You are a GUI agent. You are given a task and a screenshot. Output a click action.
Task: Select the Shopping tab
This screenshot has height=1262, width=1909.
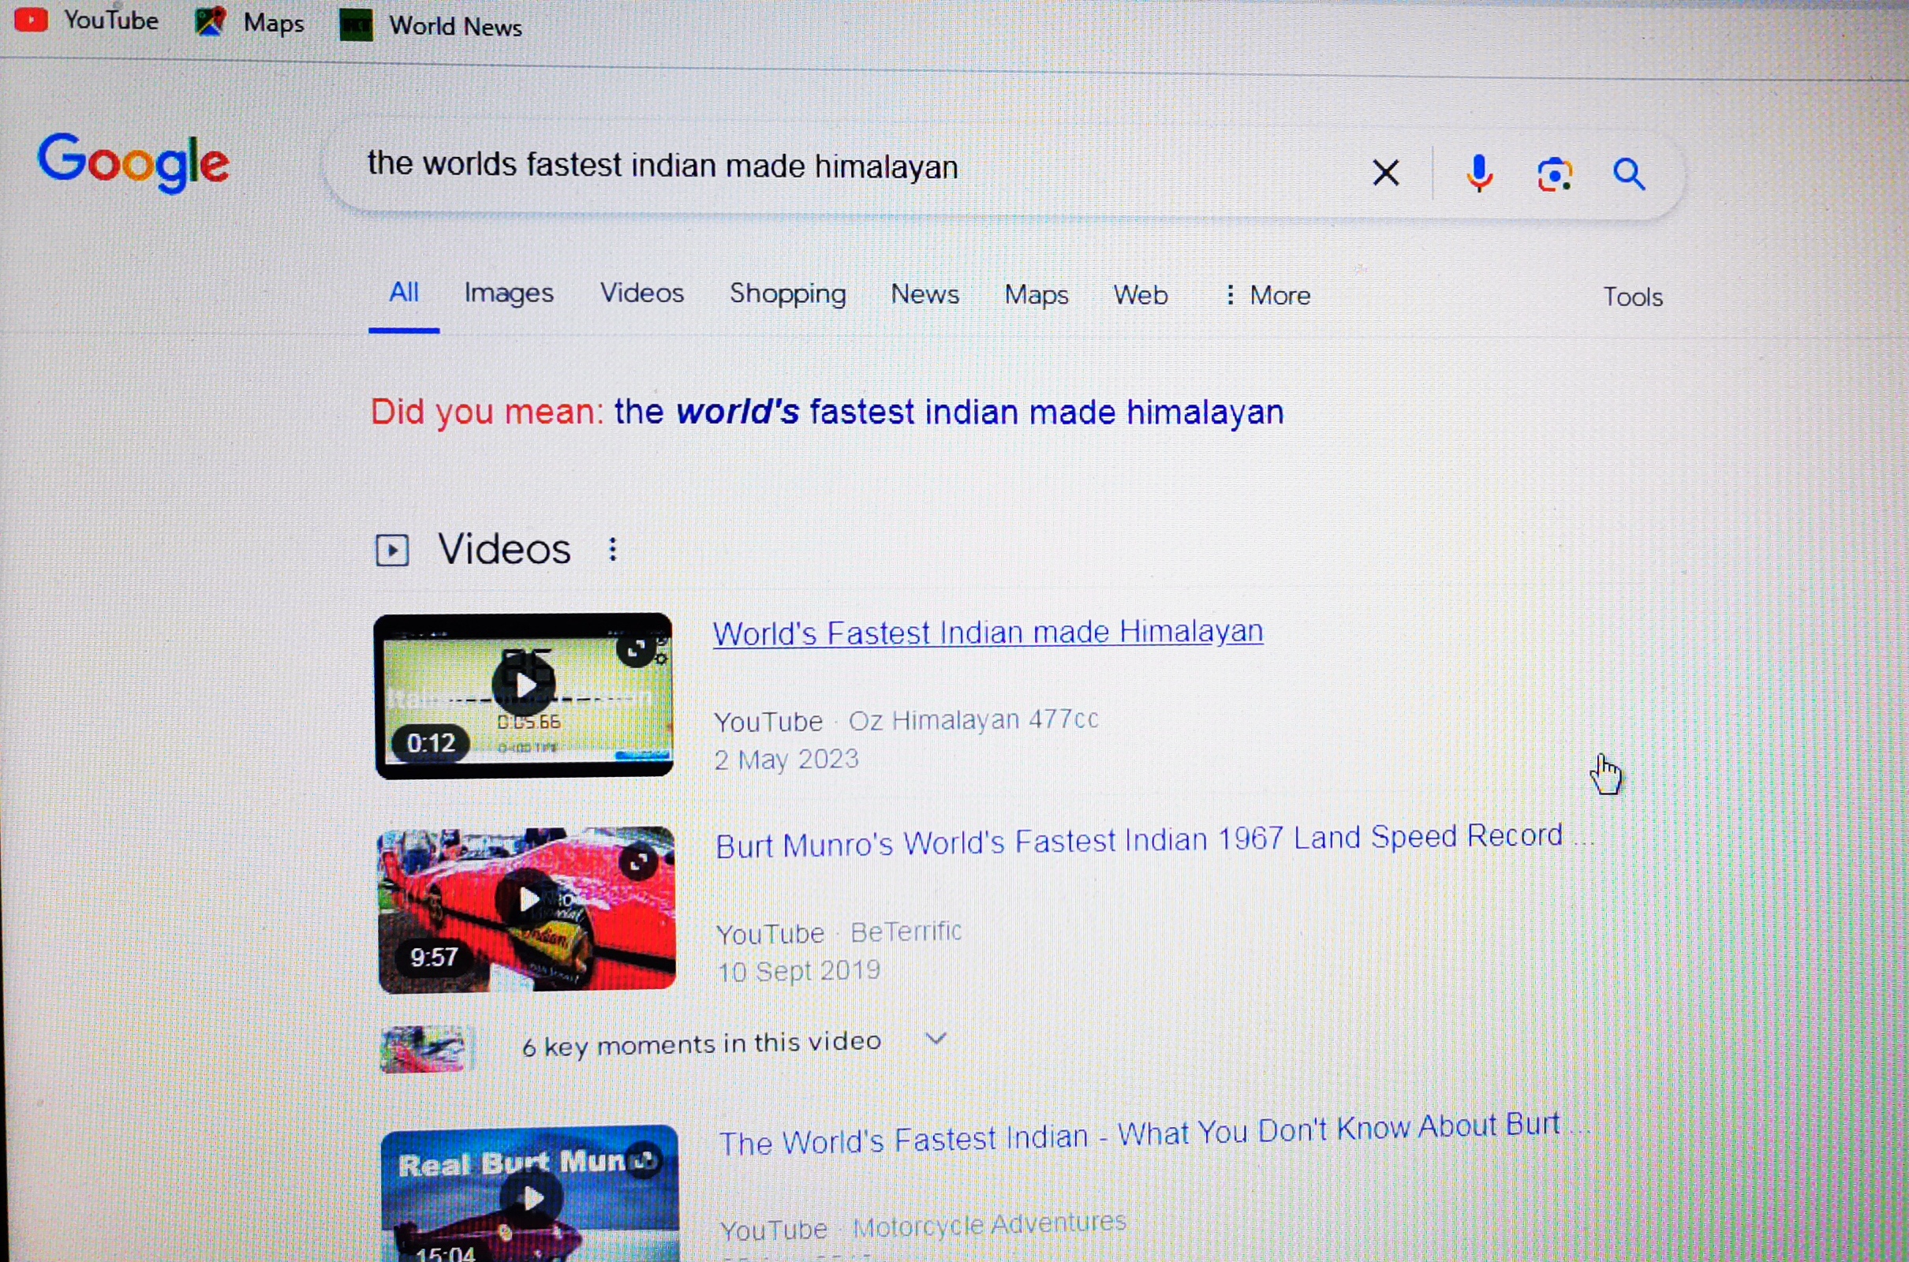[787, 293]
